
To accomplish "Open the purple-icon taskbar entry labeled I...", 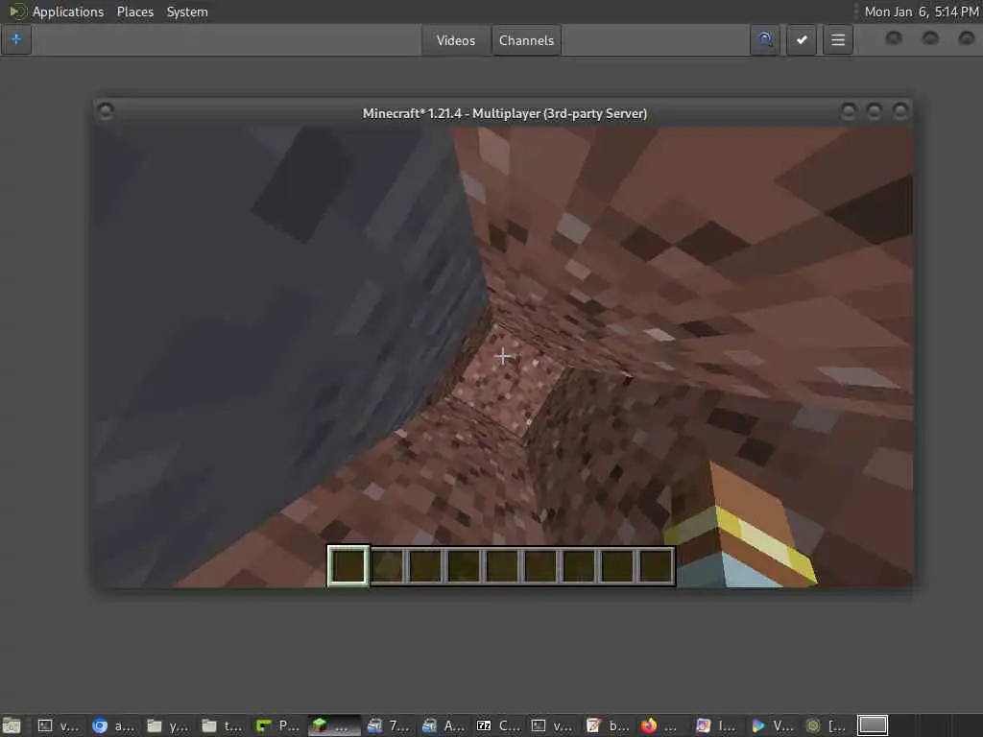I will tap(716, 725).
